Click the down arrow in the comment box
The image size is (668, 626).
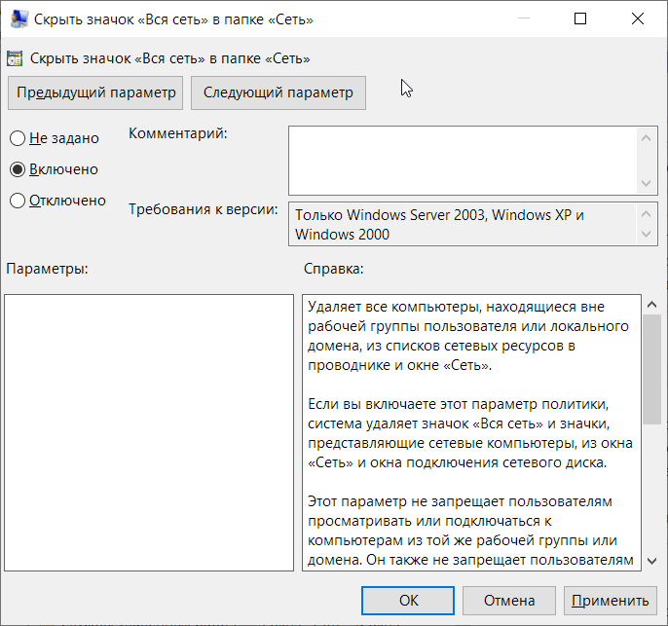click(646, 183)
